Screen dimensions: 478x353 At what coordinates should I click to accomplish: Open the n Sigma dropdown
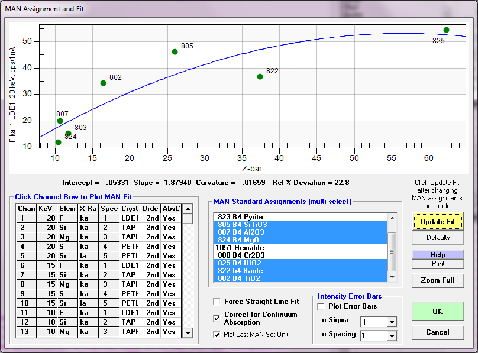[391, 322]
